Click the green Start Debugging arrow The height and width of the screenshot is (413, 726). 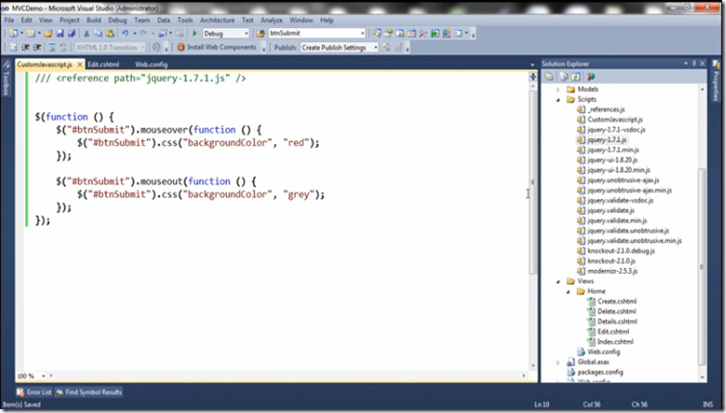point(195,34)
